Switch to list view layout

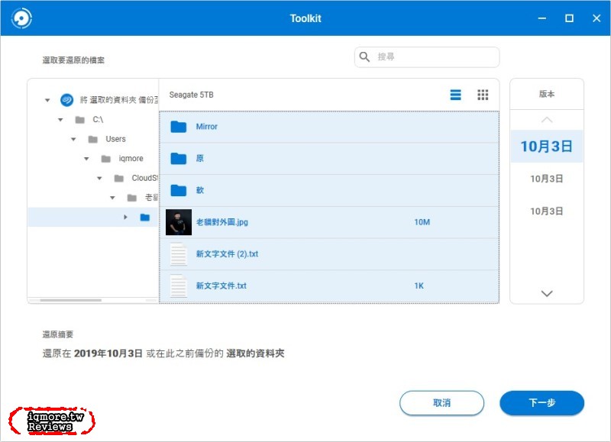(455, 95)
